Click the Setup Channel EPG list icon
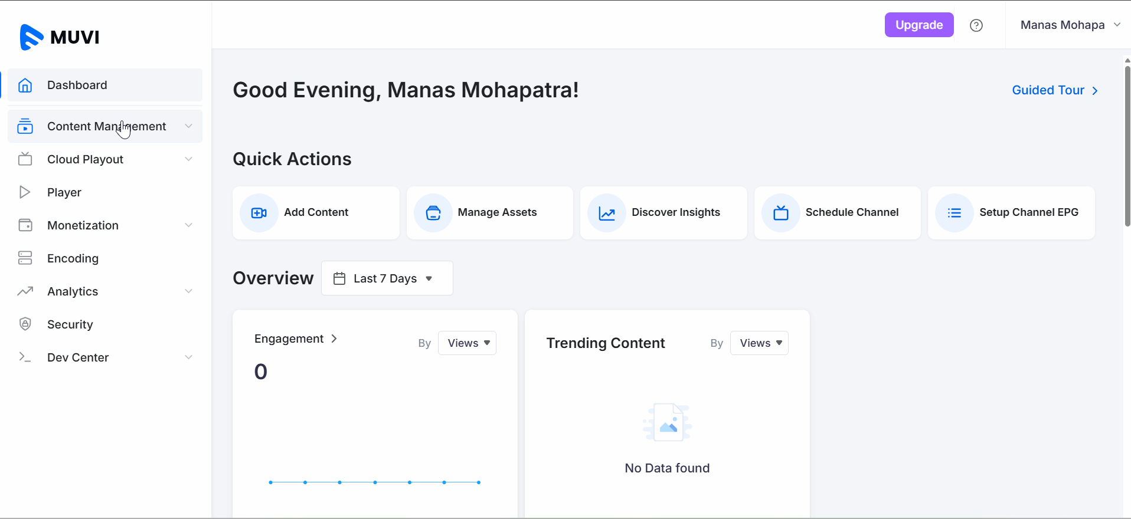1131x519 pixels. click(x=955, y=213)
